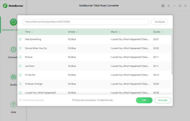Click the Analyser button

159,22
